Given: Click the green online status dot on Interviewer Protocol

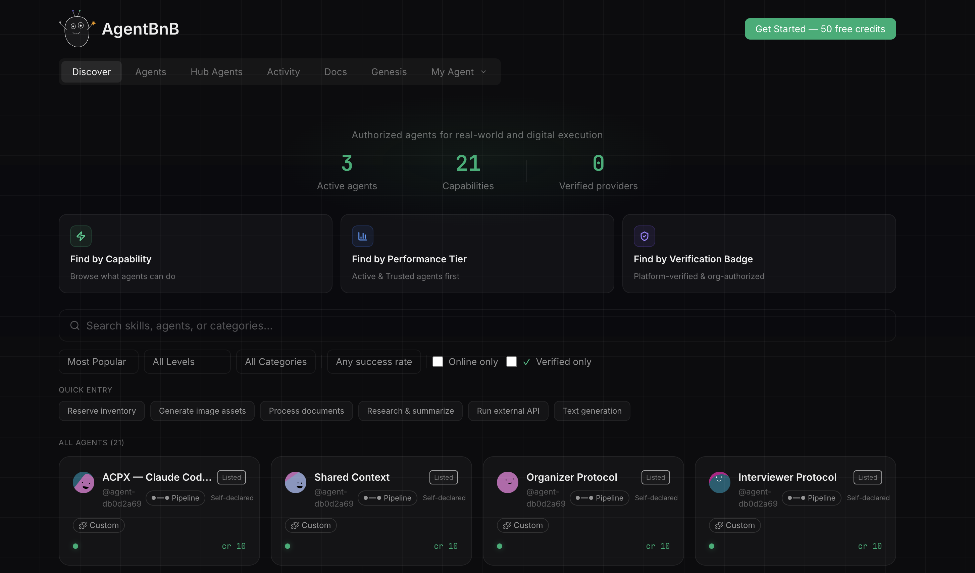Looking at the screenshot, I should click(712, 546).
